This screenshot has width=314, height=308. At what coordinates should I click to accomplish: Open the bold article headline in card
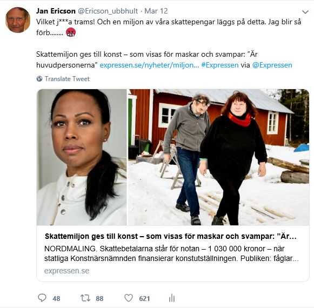171,236
